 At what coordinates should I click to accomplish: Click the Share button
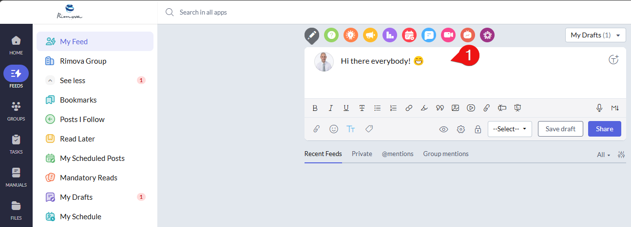(x=604, y=129)
